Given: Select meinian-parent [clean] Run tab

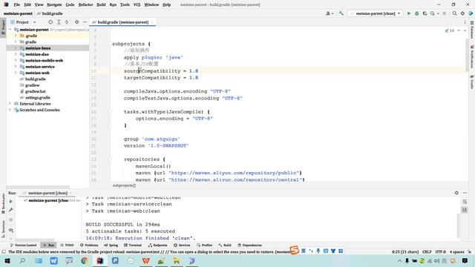Looking at the screenshot, I should [x=47, y=193].
